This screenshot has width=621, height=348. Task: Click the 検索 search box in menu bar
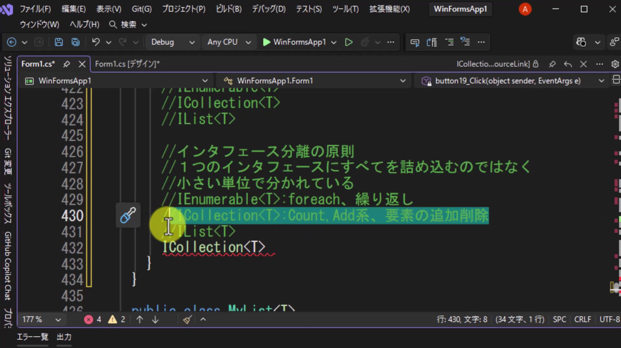128,25
